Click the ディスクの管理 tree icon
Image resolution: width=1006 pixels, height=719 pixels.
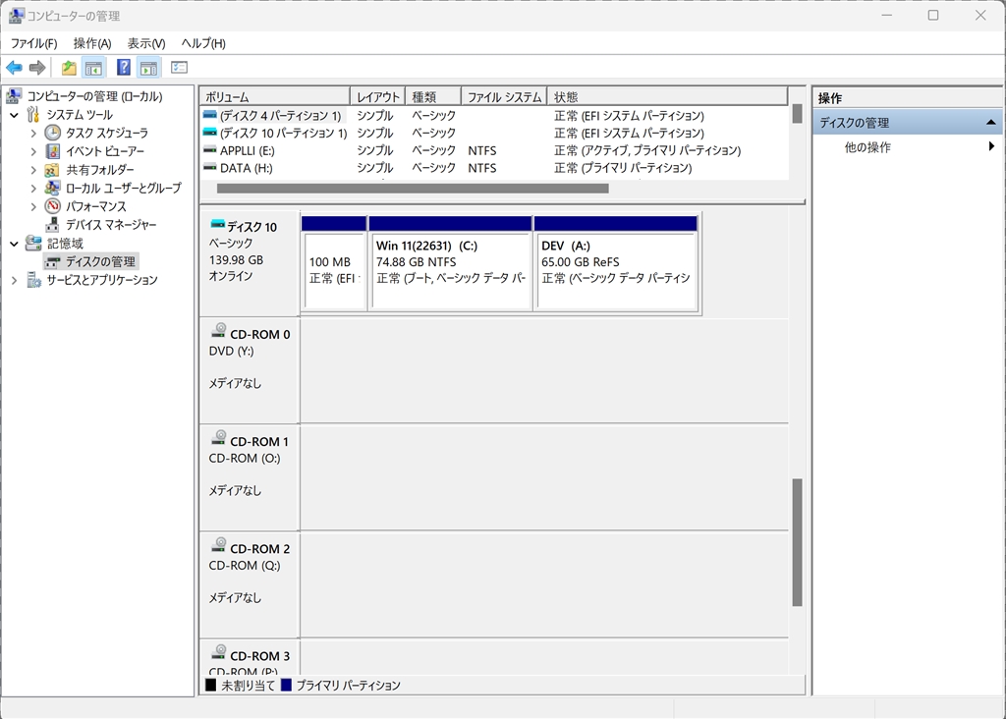53,261
